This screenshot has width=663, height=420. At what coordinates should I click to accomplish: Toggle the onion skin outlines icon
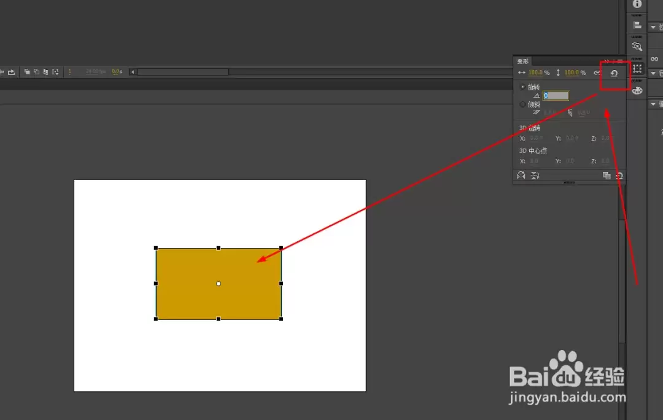(36, 72)
